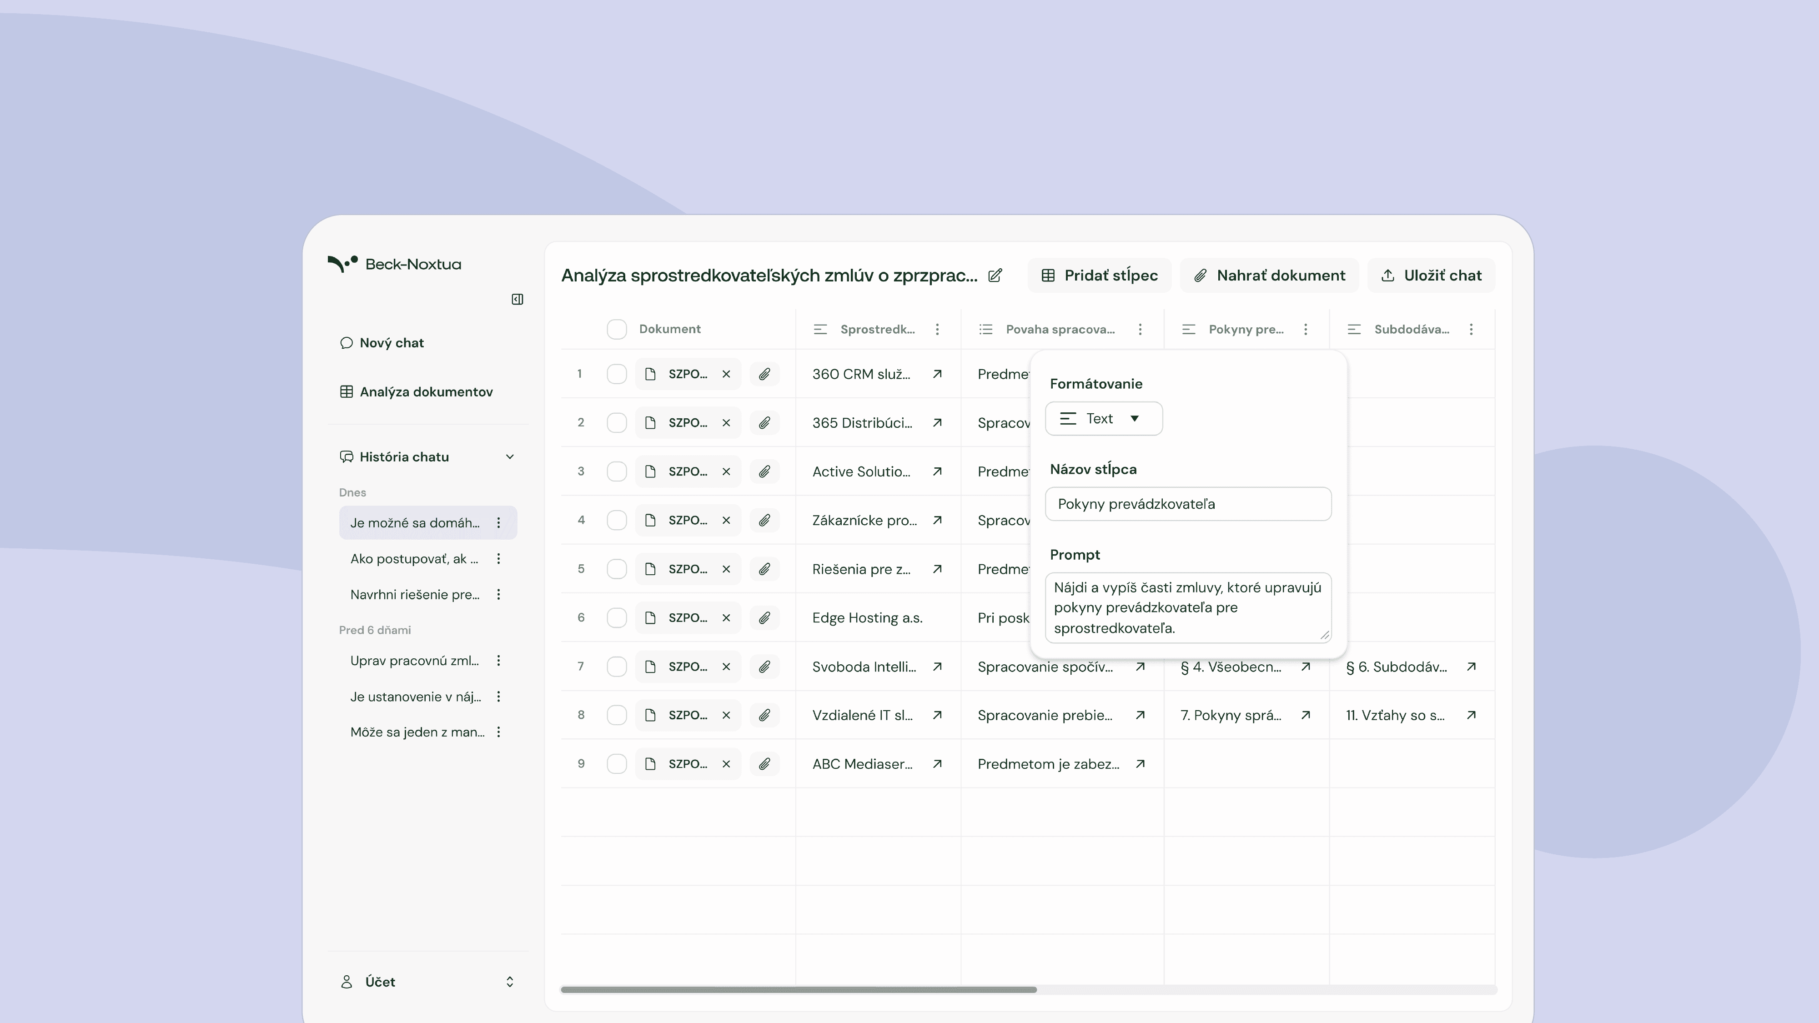This screenshot has width=1819, height=1023.
Task: Select all documents with the header checkbox
Action: pyautogui.click(x=617, y=329)
